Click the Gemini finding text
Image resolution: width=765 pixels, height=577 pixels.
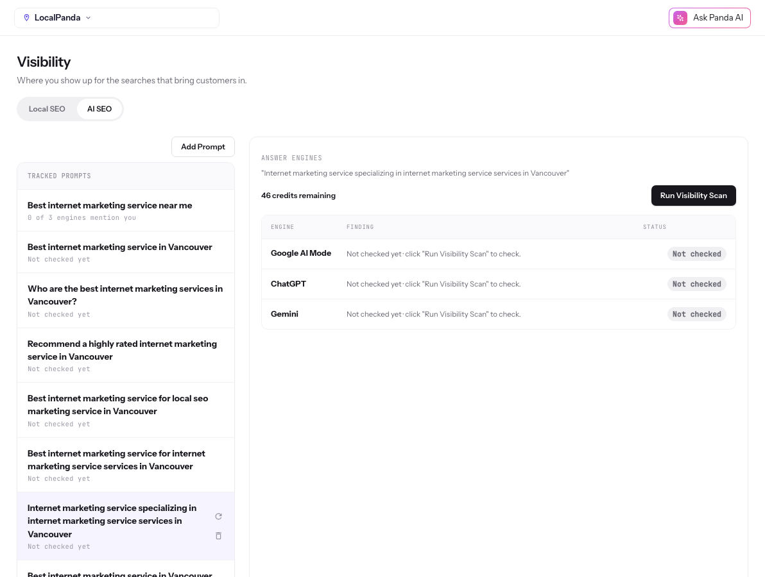pos(434,314)
